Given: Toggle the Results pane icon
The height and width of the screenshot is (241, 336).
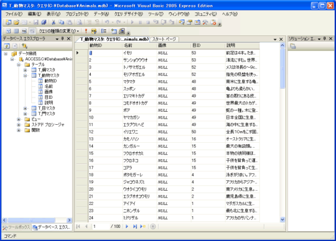Looking at the screenshot, I should pos(32,31).
